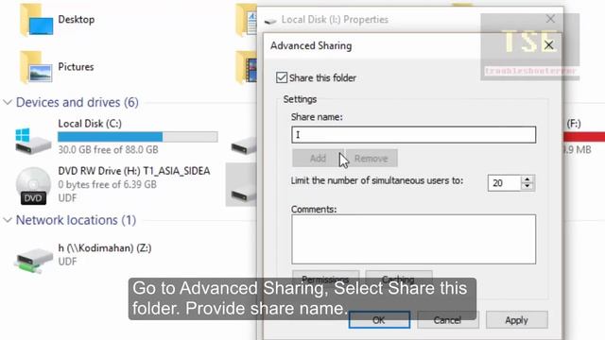
Task: Open the Pictures folder icon
Action: click(x=36, y=67)
